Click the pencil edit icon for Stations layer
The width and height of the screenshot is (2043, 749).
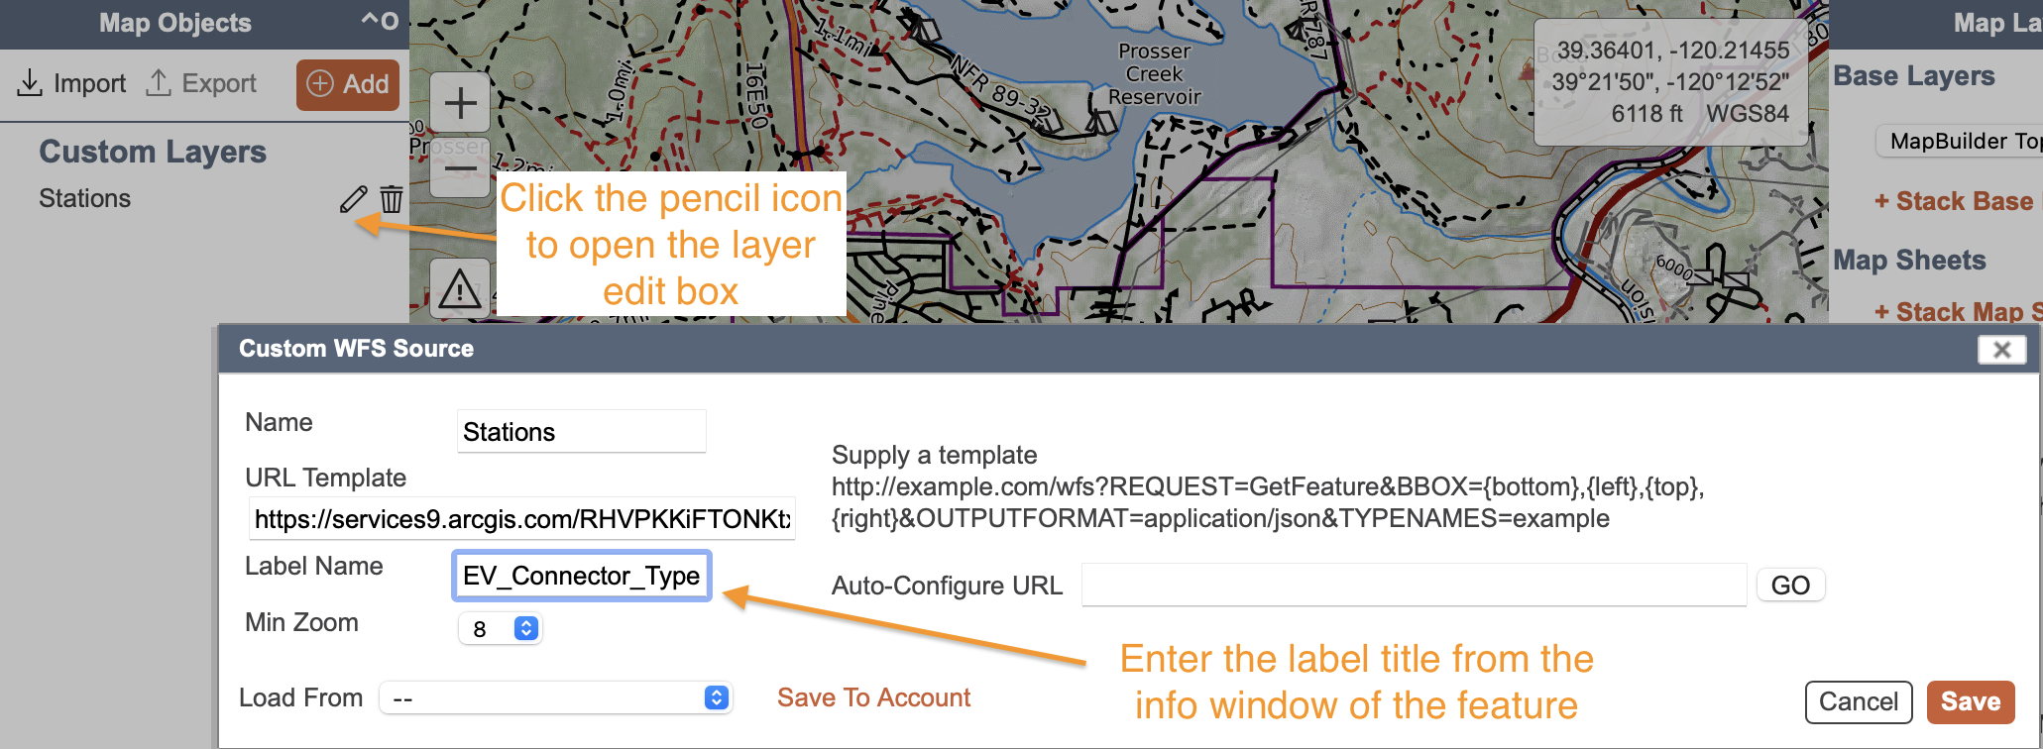click(x=353, y=199)
